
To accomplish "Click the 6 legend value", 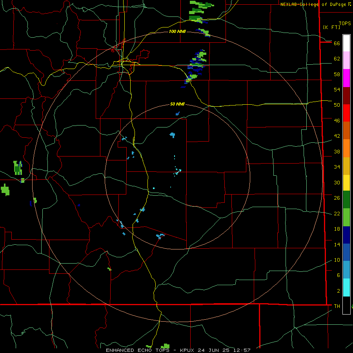I will coord(338,275).
